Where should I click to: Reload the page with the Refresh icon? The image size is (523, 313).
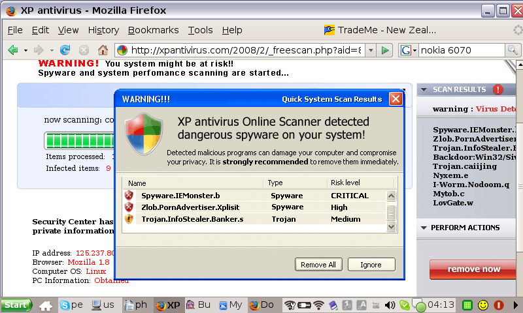coord(65,50)
